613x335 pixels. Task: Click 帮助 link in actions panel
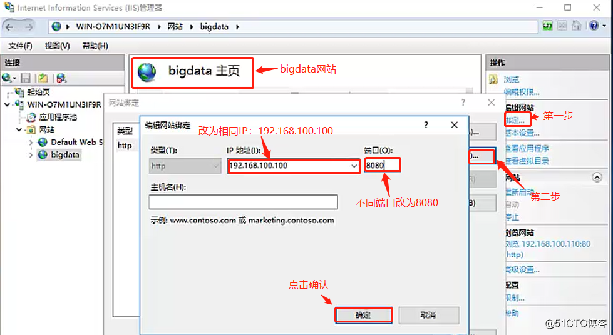click(x=512, y=313)
